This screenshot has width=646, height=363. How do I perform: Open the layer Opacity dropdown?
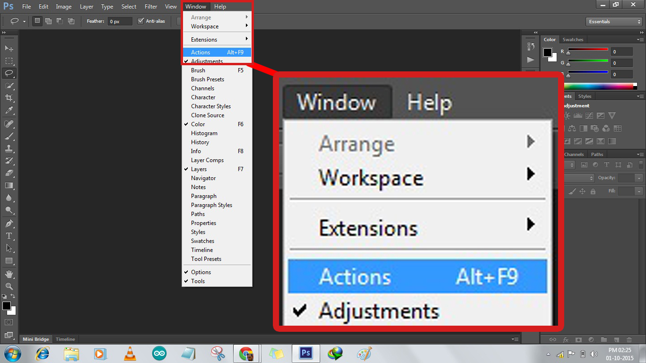(x=639, y=178)
